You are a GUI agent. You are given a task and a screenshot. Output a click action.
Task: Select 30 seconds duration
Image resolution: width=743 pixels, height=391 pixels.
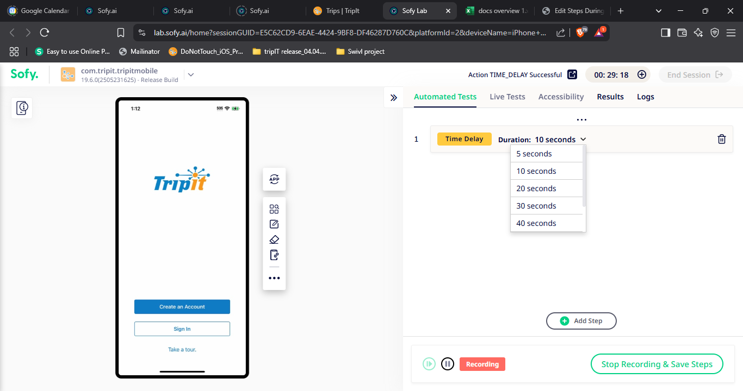click(547, 206)
